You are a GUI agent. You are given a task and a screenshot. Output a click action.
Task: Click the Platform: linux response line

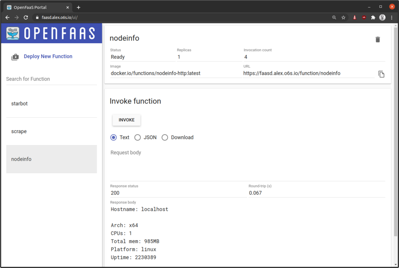point(133,249)
